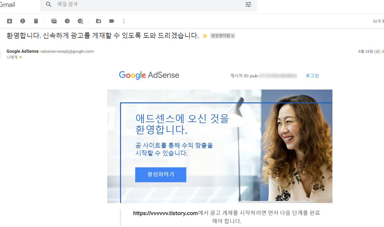Click sender name Google AdSense
Viewport: 384px width, 227px height.
tap(22, 51)
